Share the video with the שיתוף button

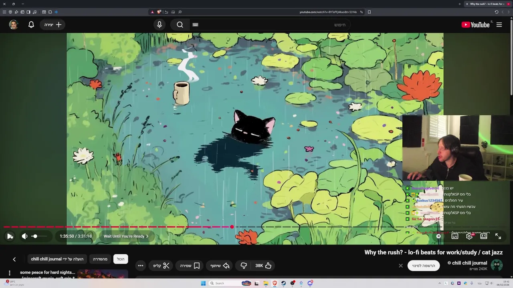pos(220,266)
